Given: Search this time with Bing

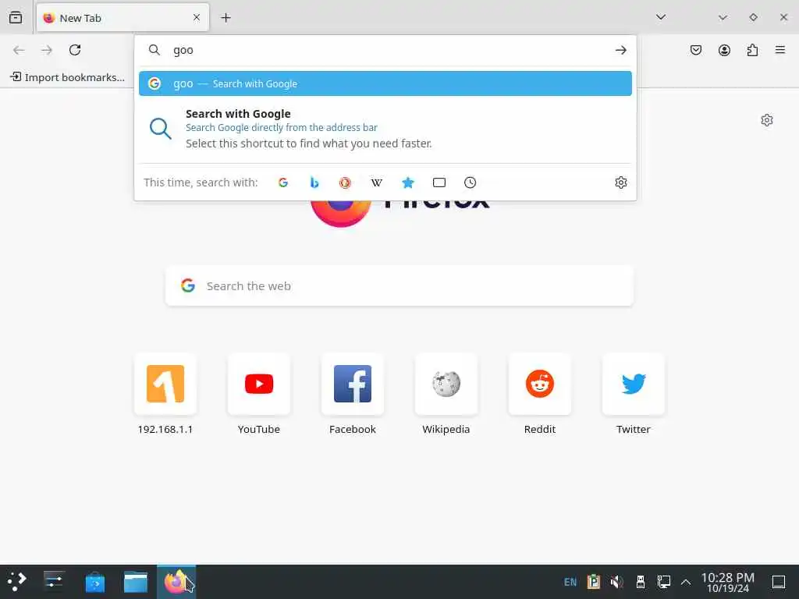Looking at the screenshot, I should tap(314, 183).
